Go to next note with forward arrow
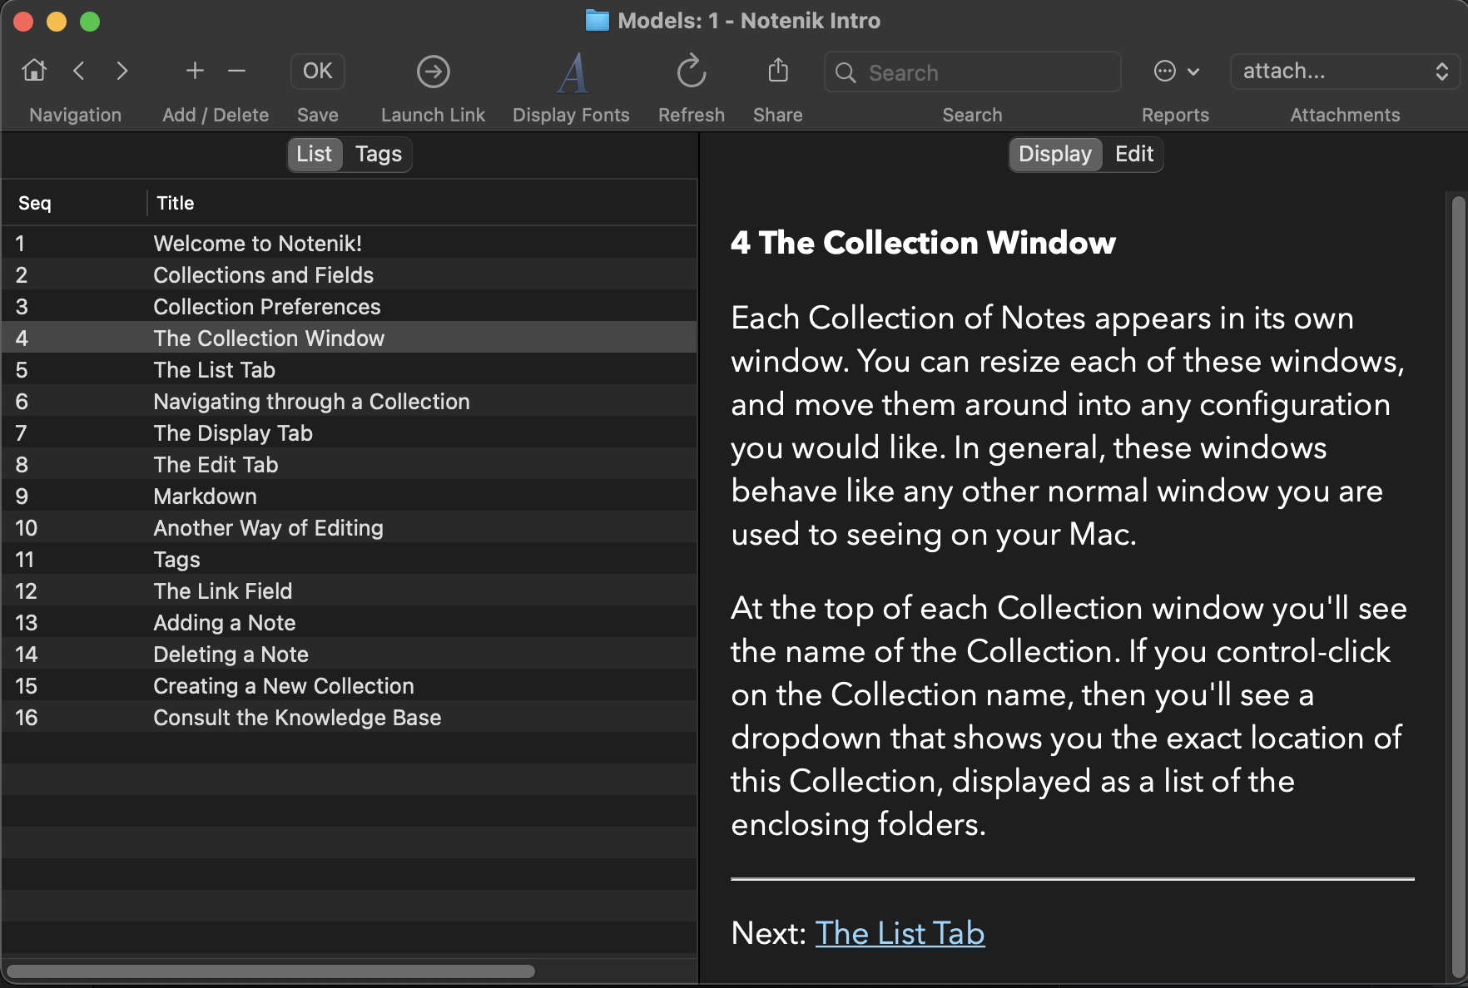Image resolution: width=1468 pixels, height=988 pixels. pos(122,71)
